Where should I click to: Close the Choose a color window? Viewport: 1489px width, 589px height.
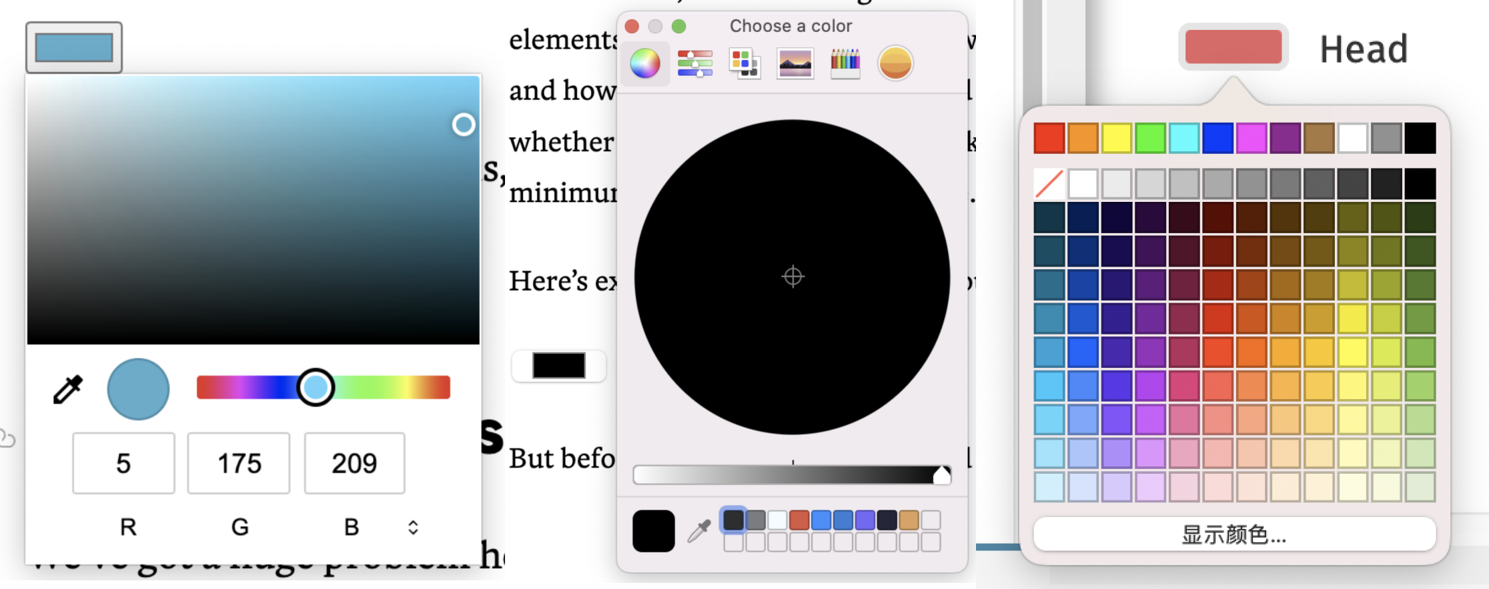click(632, 26)
